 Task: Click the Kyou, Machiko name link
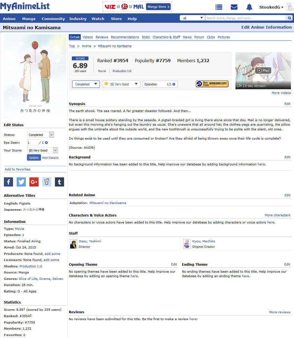click(204, 241)
